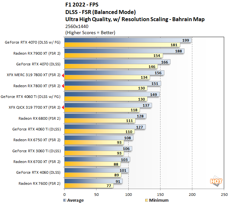Screen dimensions: 230x203
Task: Click the 128 average value for RX 6800
Action: click(x=140, y=116)
